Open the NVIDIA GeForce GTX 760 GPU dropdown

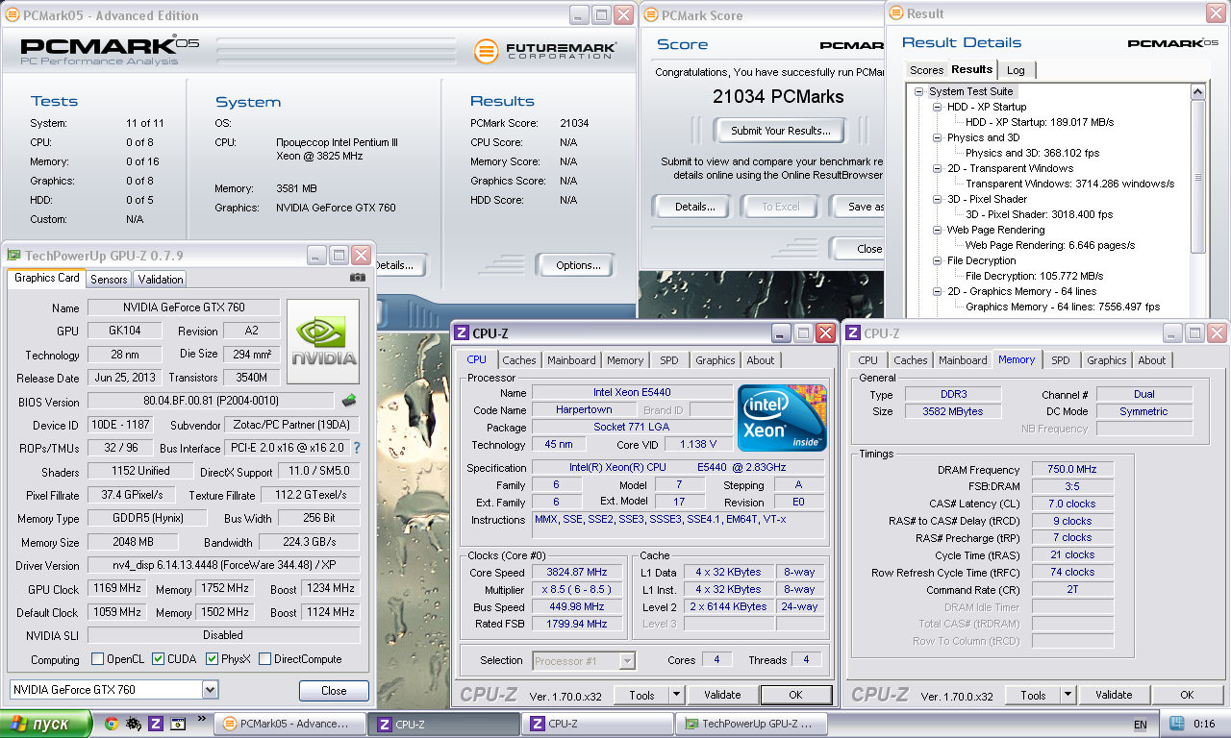210,690
